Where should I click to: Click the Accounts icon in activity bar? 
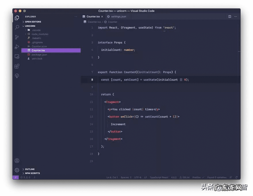[17, 161]
